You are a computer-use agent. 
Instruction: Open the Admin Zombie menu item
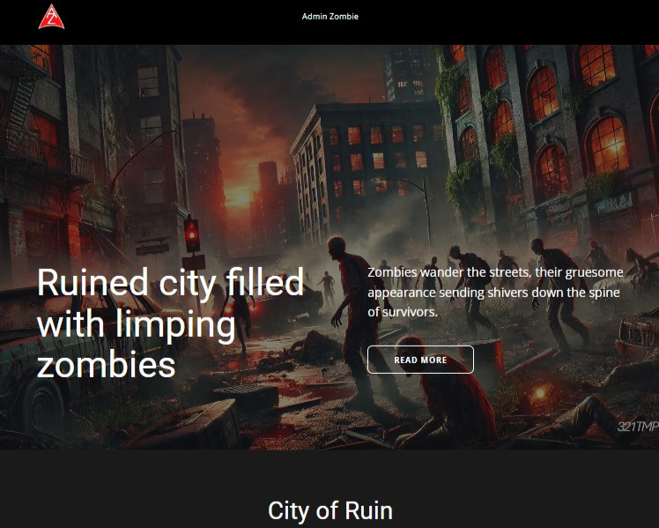pyautogui.click(x=329, y=17)
